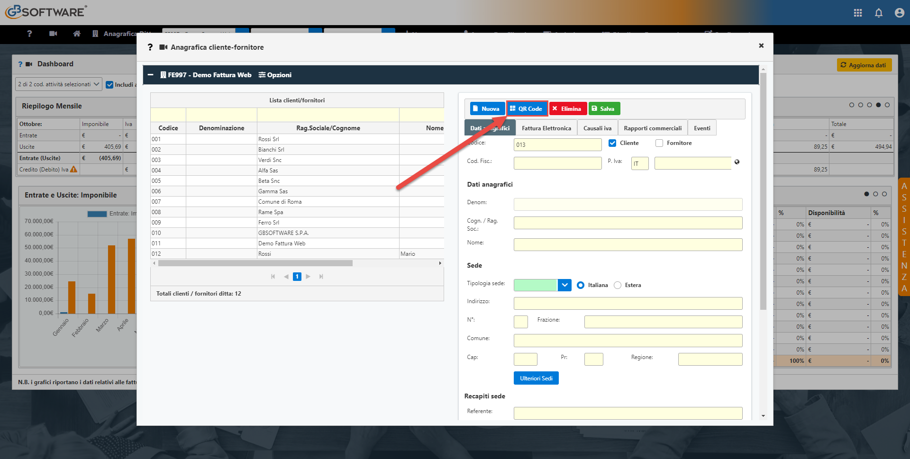Select the first carousel dot in Riepilogo Mensile
The height and width of the screenshot is (459, 910).
tap(852, 105)
